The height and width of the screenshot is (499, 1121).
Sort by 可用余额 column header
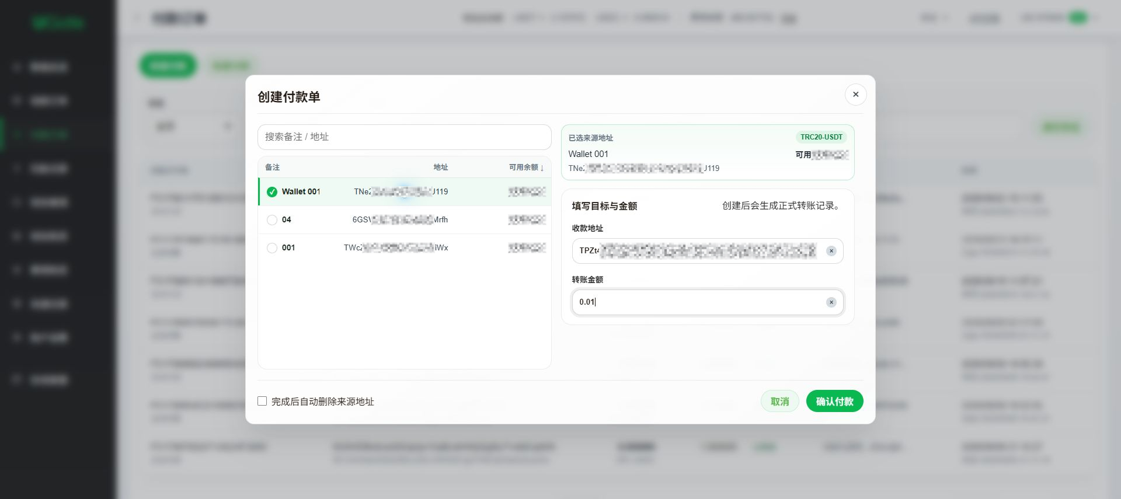526,168
